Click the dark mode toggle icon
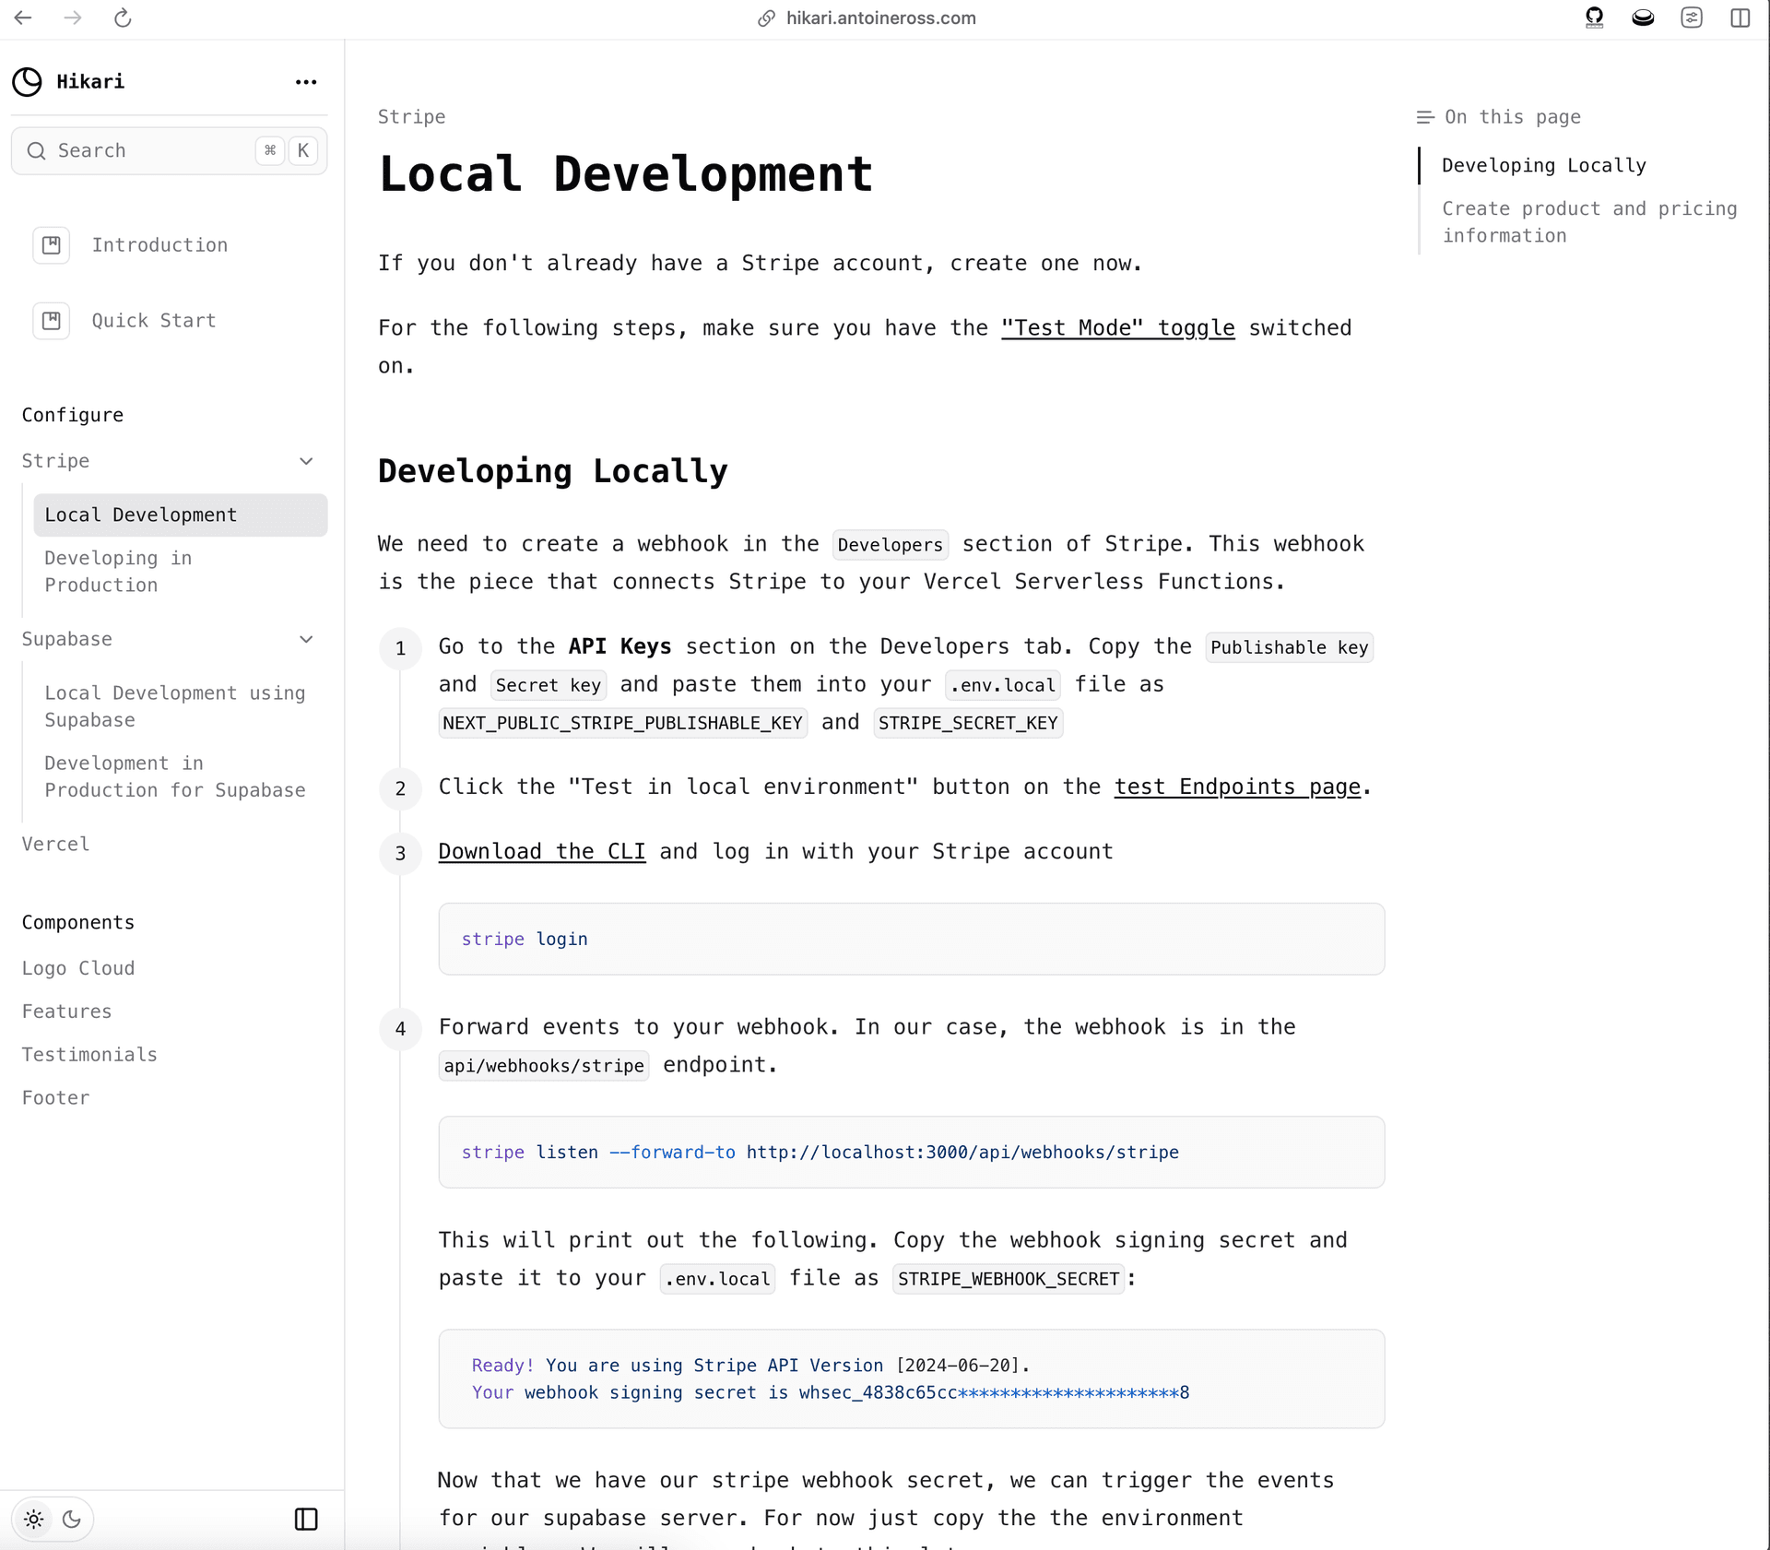Image resolution: width=1770 pixels, height=1550 pixels. point(72,1519)
